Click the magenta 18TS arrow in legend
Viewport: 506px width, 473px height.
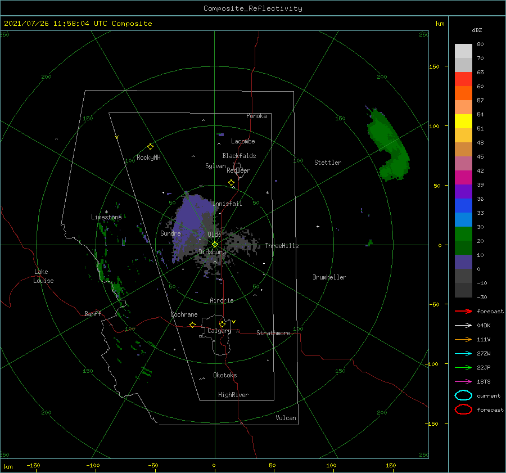point(463,382)
